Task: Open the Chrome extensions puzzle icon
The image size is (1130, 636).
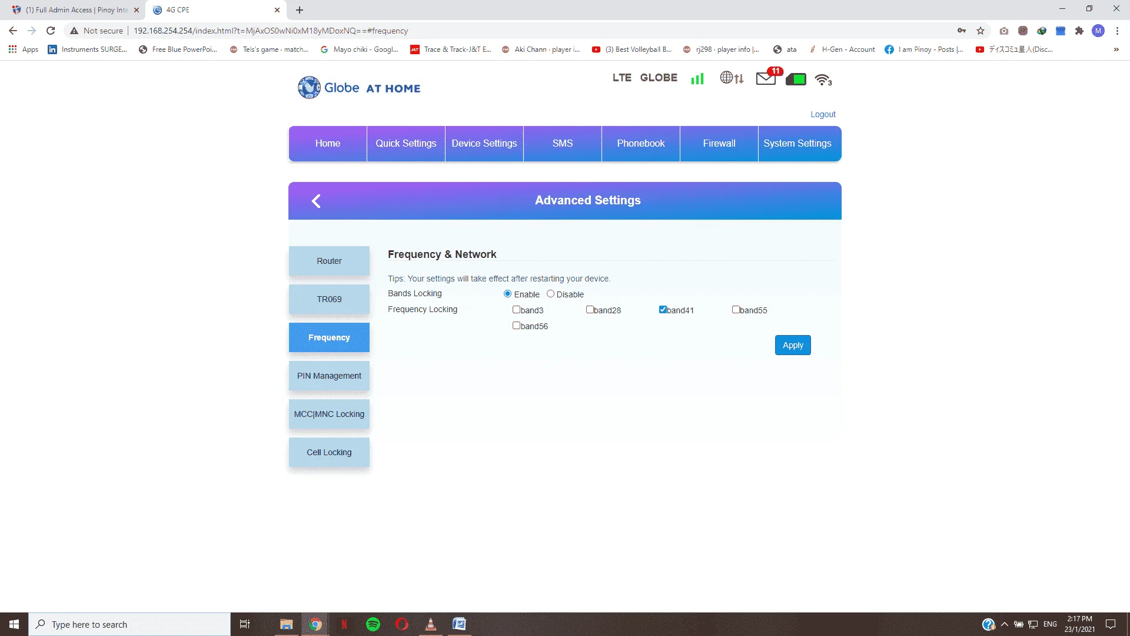Action: [x=1079, y=31]
